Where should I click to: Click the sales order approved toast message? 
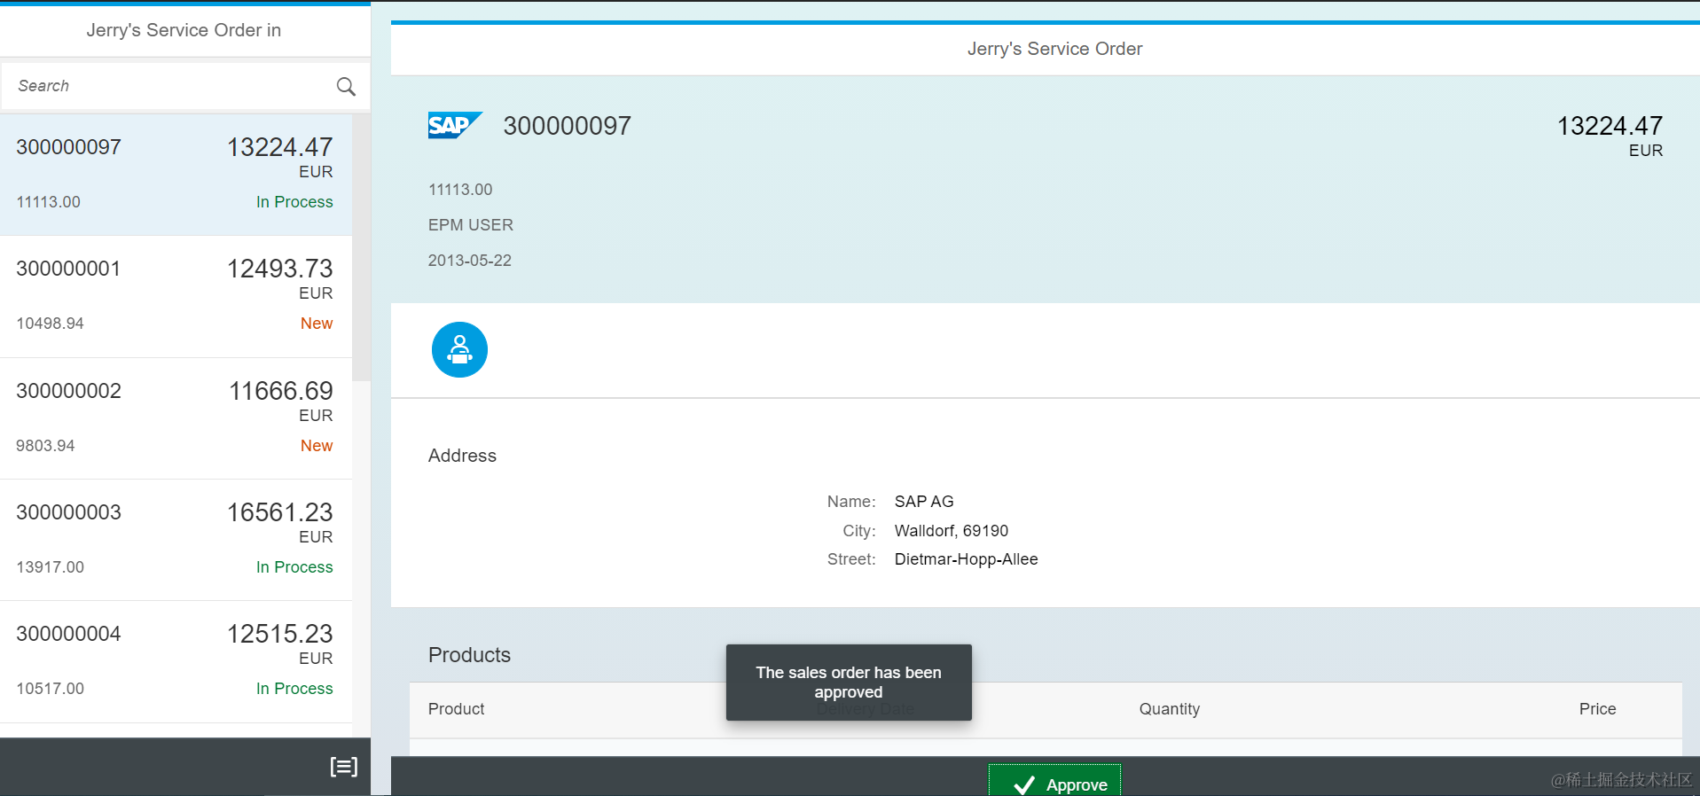point(849,683)
